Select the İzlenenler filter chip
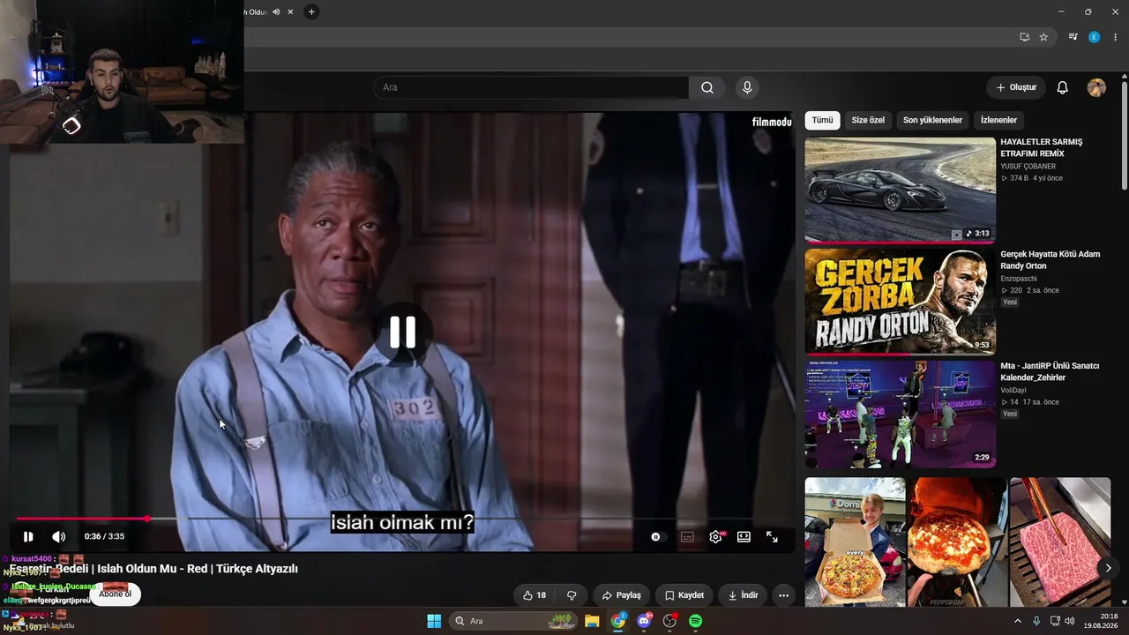Image resolution: width=1129 pixels, height=635 pixels. [x=998, y=120]
